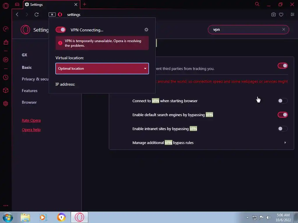Image resolution: width=298 pixels, height=223 pixels.
Task: Click the search tabs magnifier icon
Action: click(x=257, y=4)
